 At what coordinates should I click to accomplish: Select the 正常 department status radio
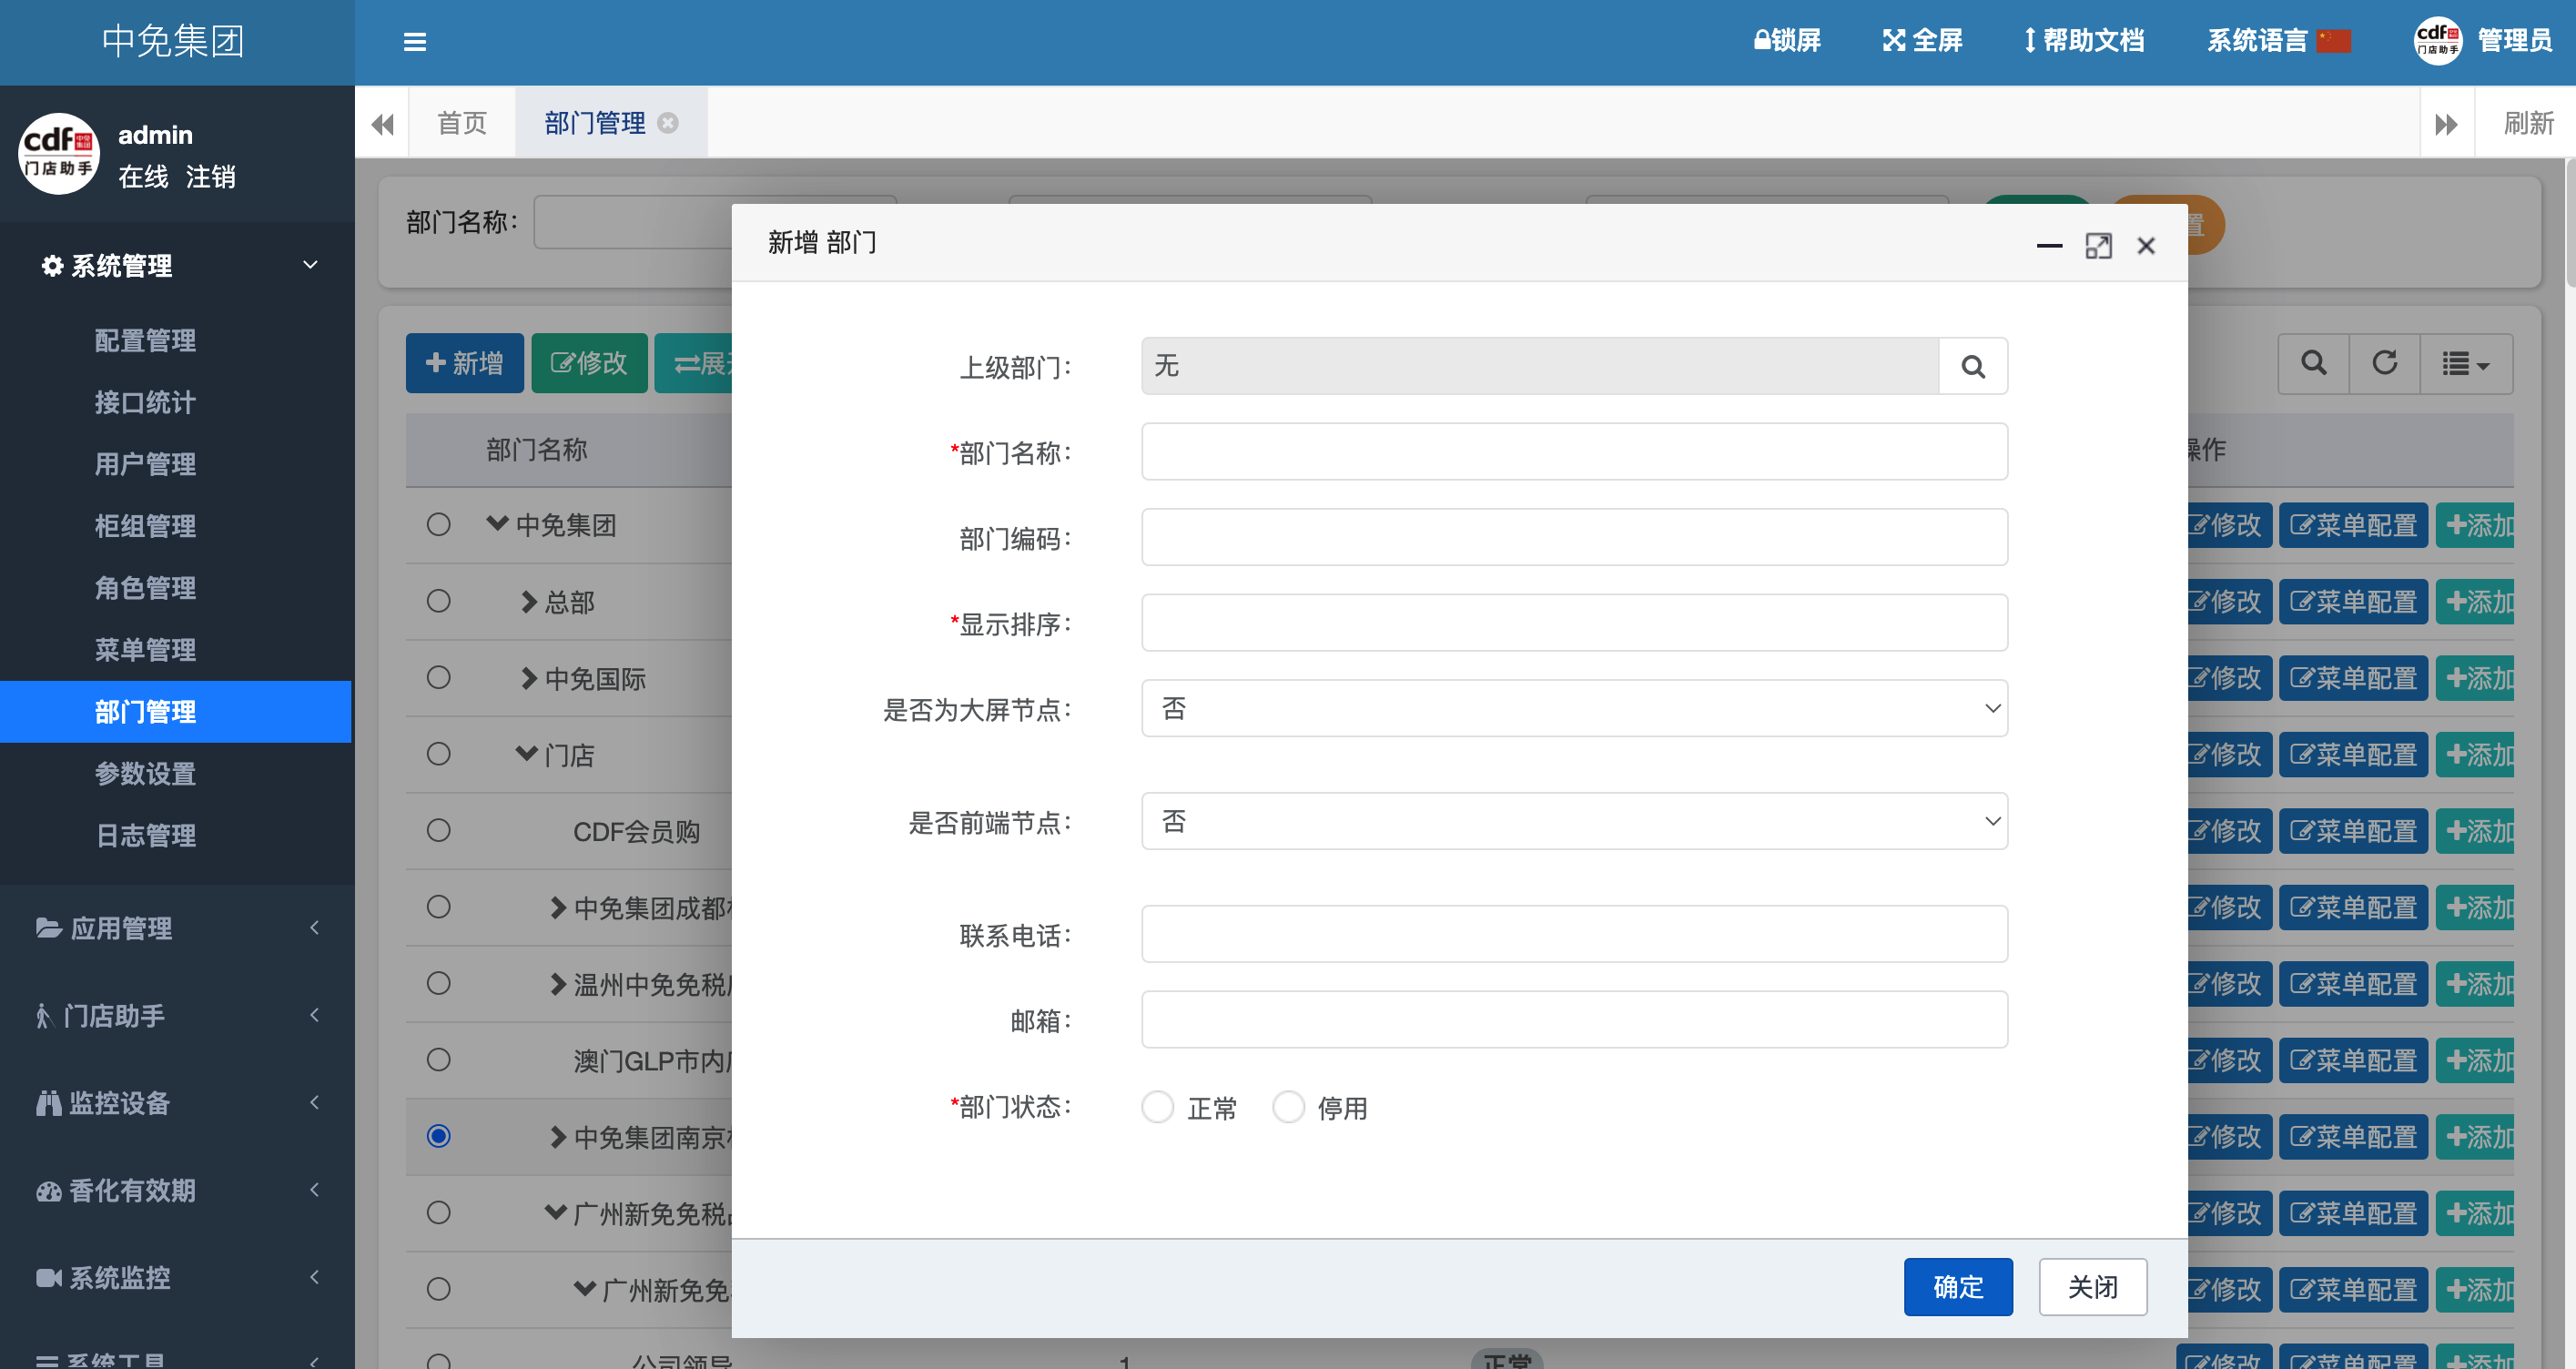pos(1158,1107)
